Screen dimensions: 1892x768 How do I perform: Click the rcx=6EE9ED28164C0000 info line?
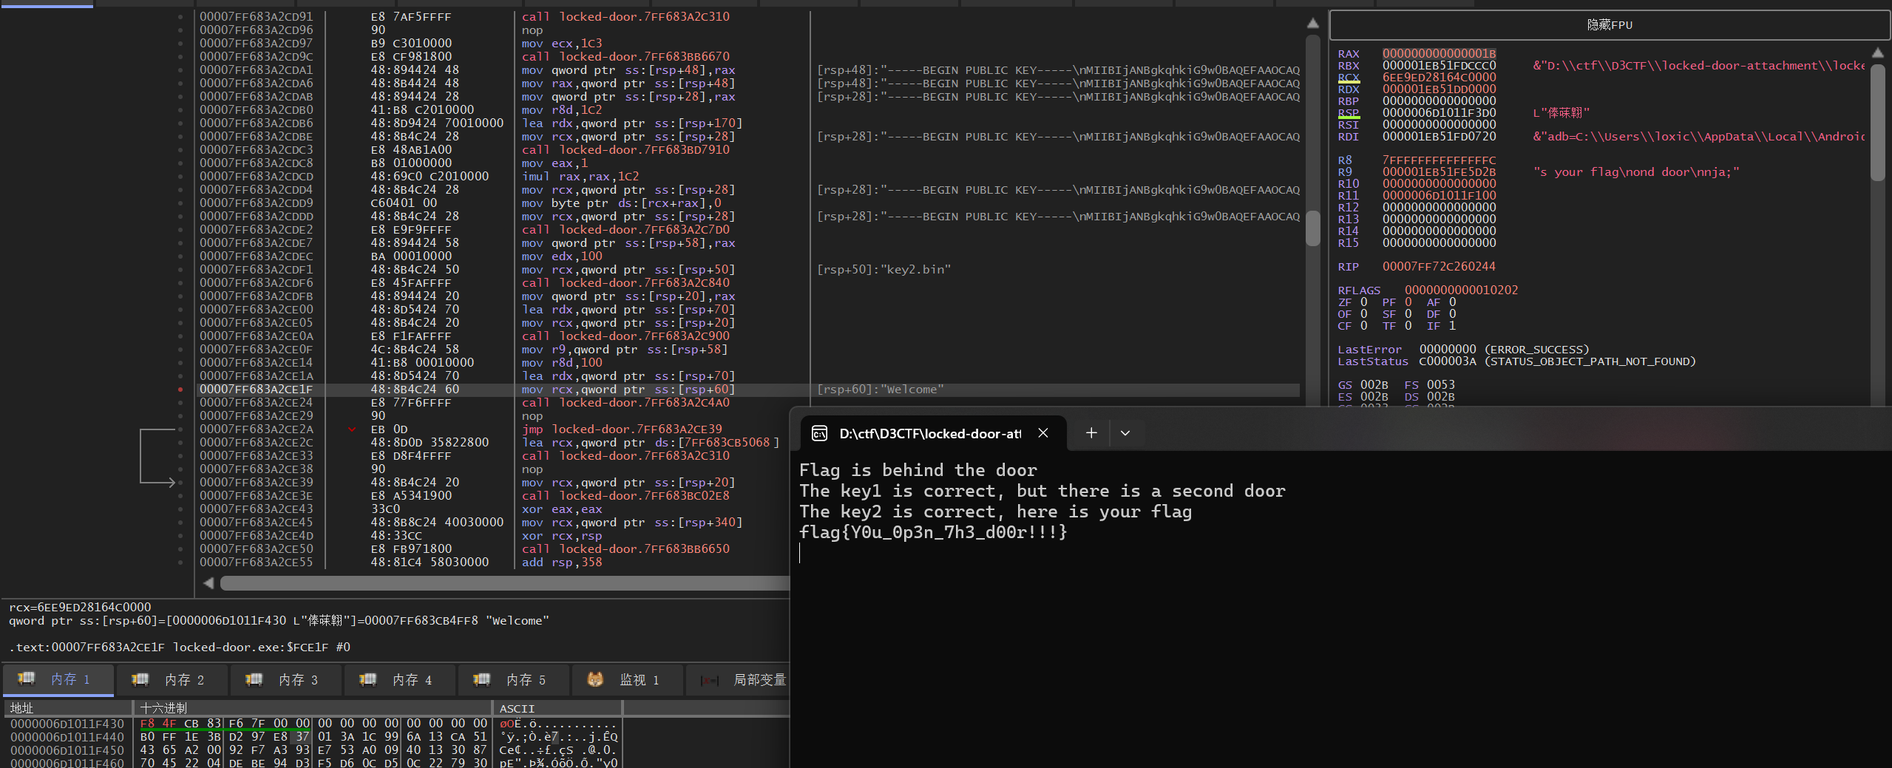tap(80, 607)
